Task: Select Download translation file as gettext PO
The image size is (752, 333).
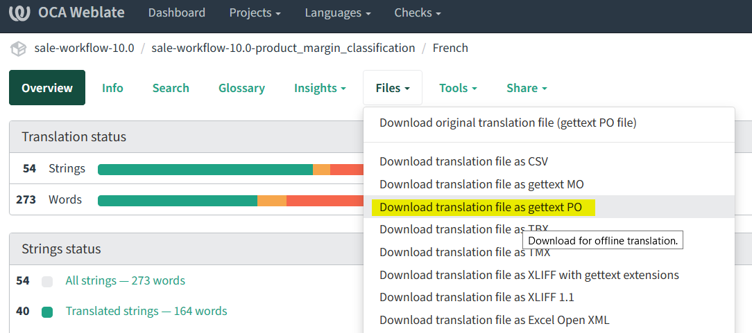Action: click(x=480, y=207)
